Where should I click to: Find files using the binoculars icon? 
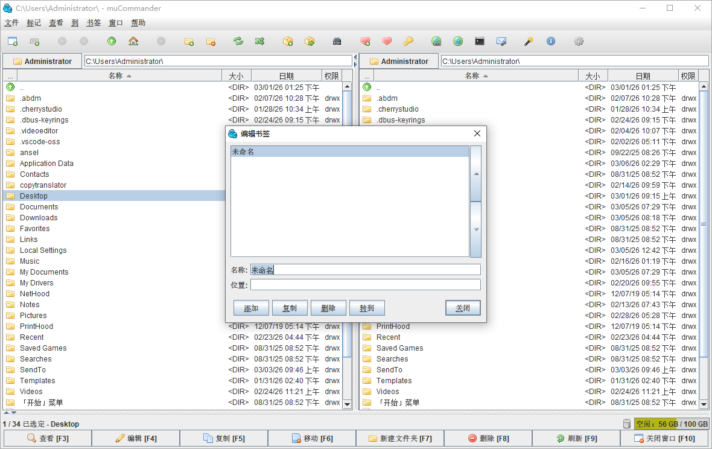(x=337, y=41)
